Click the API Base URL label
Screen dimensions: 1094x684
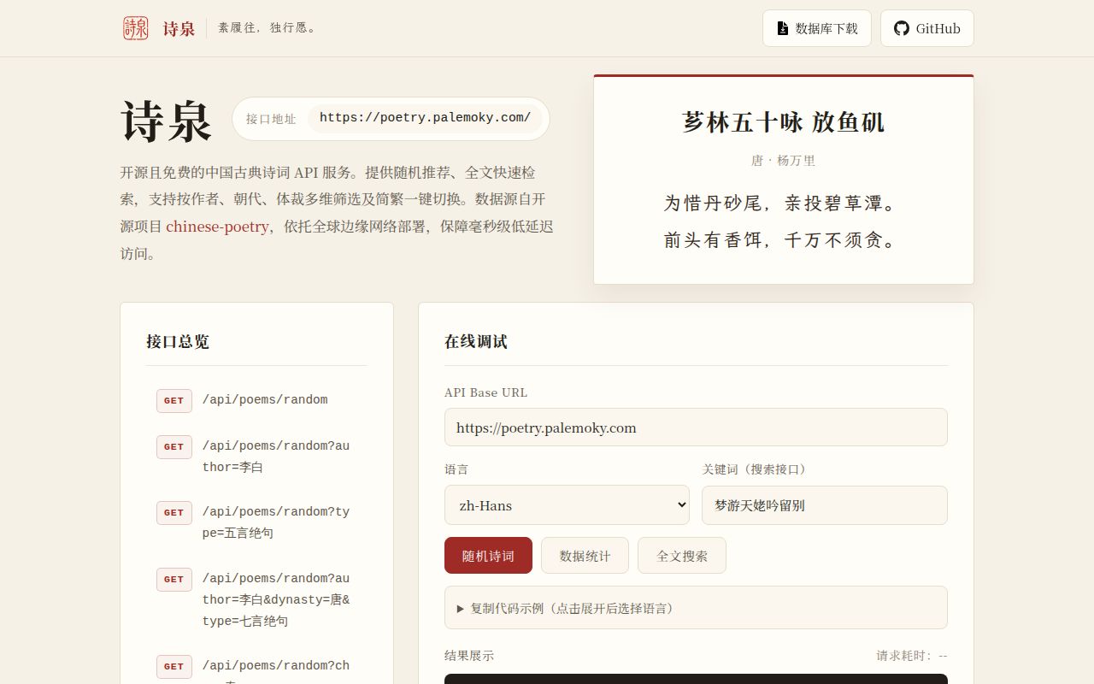coord(486,392)
